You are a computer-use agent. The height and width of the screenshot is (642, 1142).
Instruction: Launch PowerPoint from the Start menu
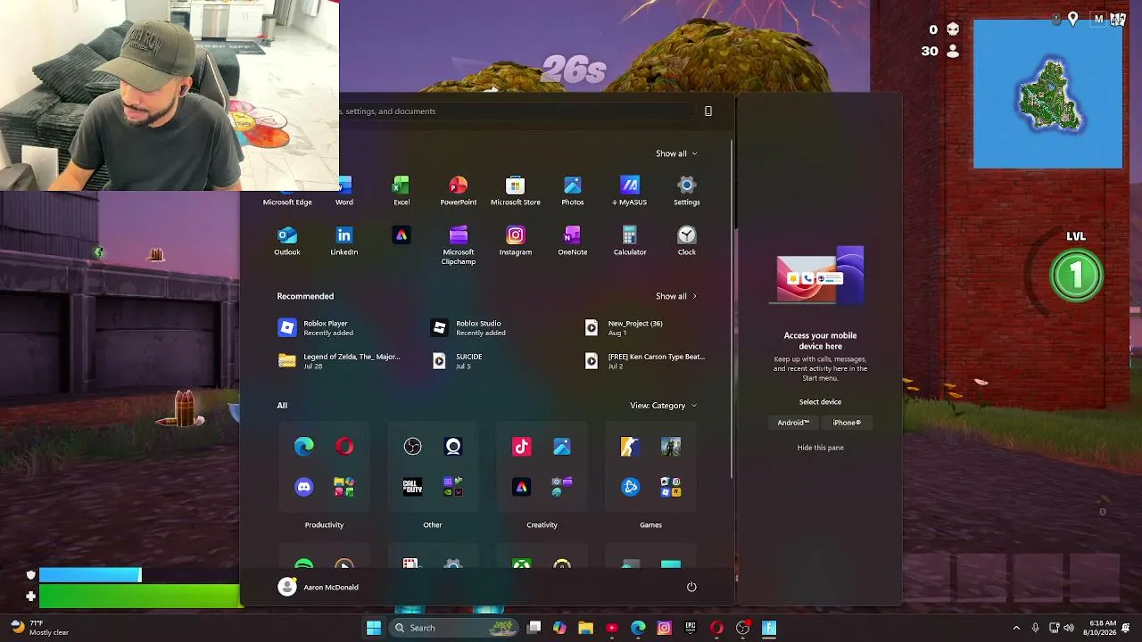(458, 191)
